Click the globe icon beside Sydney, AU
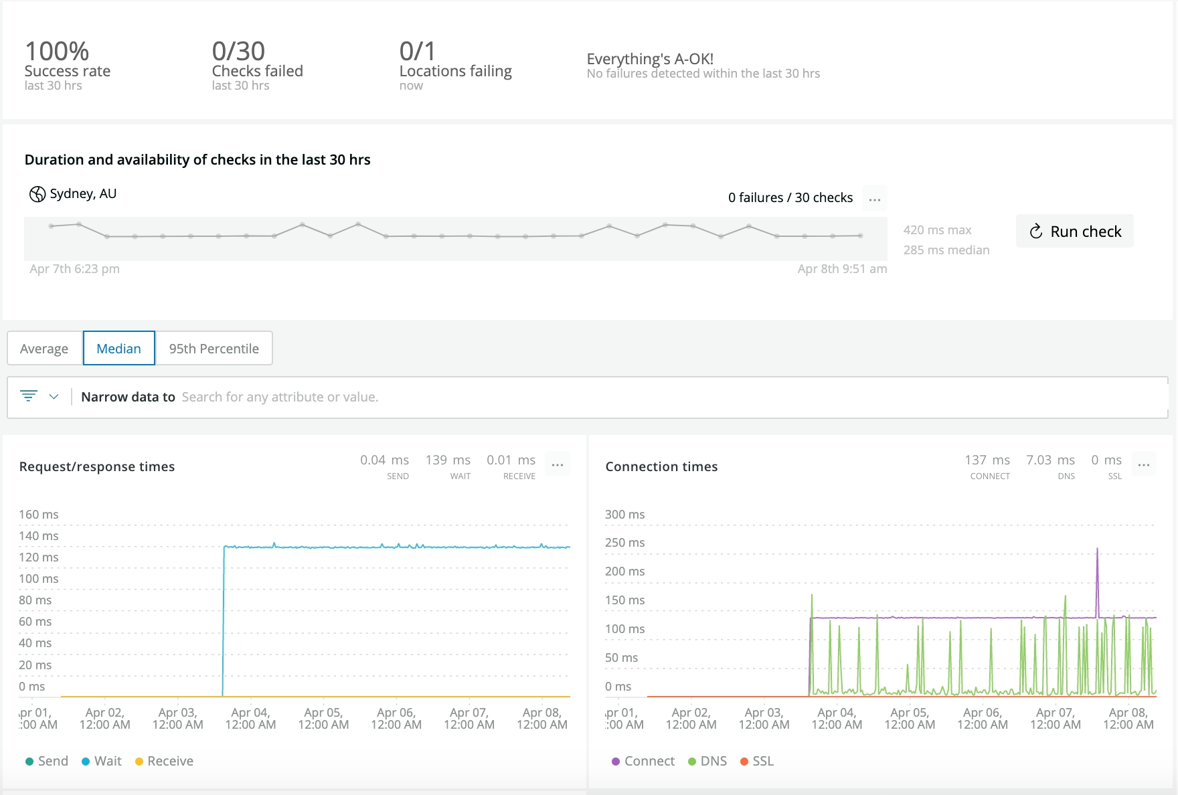 (37, 194)
